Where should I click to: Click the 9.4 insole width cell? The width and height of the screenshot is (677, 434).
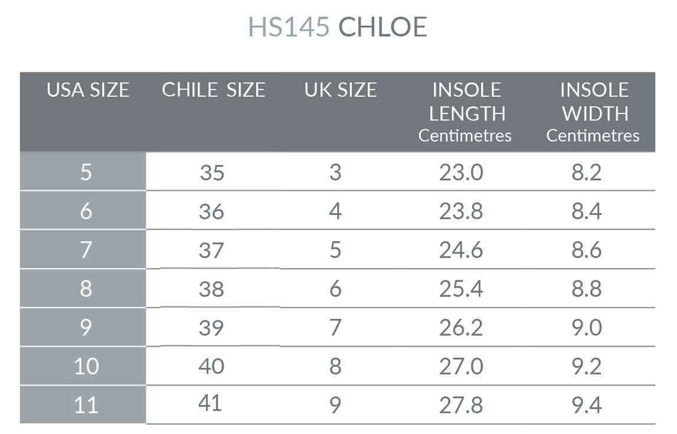[587, 406]
